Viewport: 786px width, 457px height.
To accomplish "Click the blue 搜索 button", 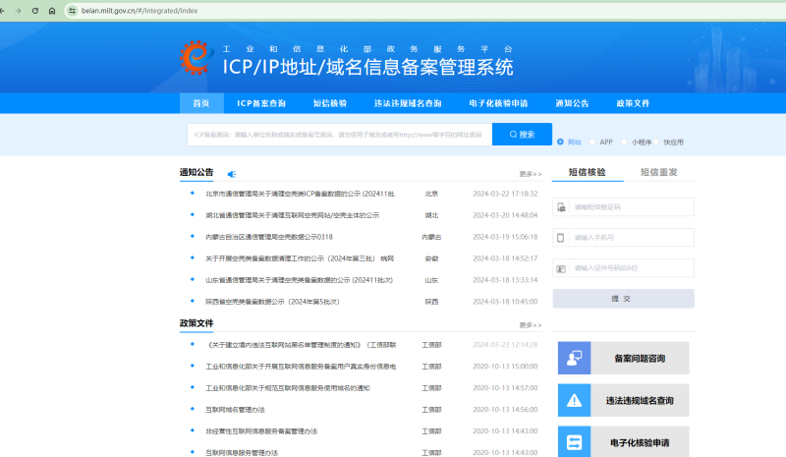I will (x=522, y=135).
